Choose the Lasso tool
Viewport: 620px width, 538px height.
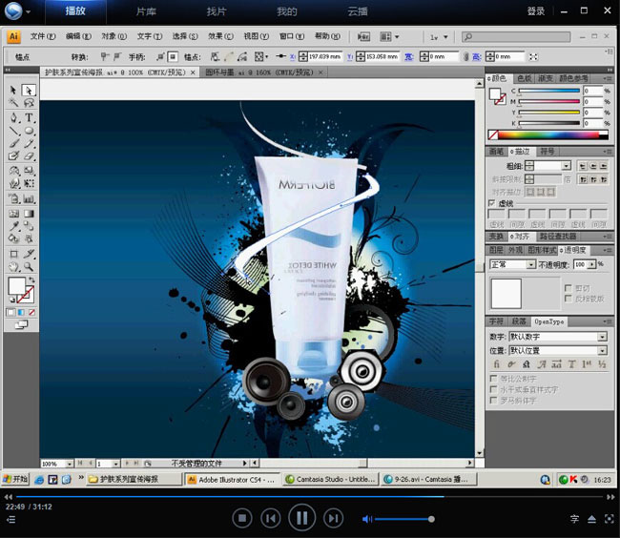click(29, 103)
